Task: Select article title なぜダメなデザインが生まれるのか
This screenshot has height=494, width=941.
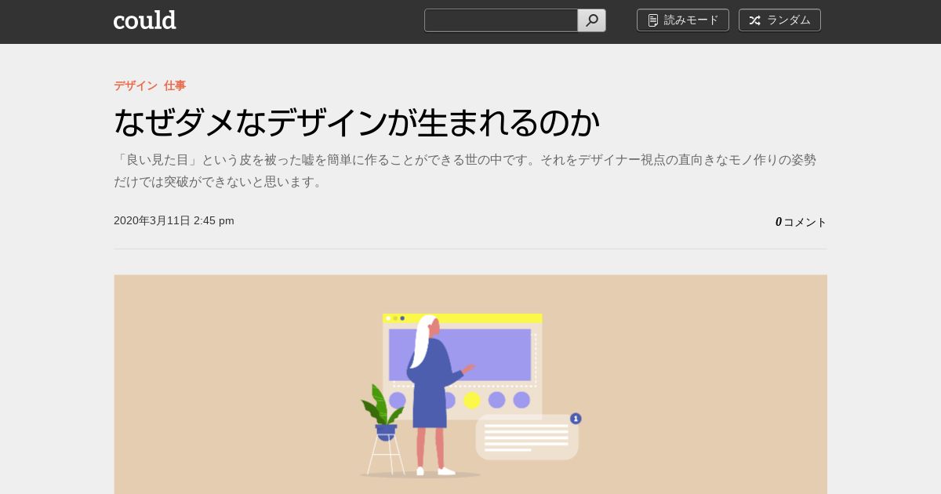Action: tap(357, 122)
